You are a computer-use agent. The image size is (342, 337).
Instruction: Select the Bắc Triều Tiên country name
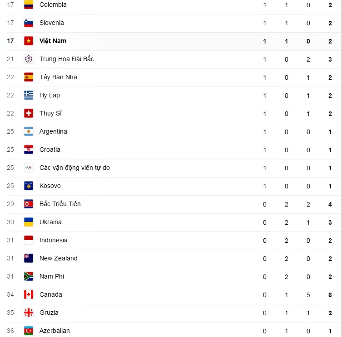[60, 204]
